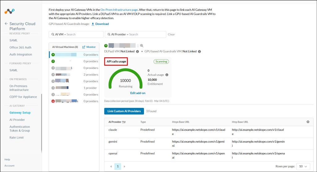Click the Http Base URL column header
Viewport: 317px width, 172px height.
pos(240,122)
